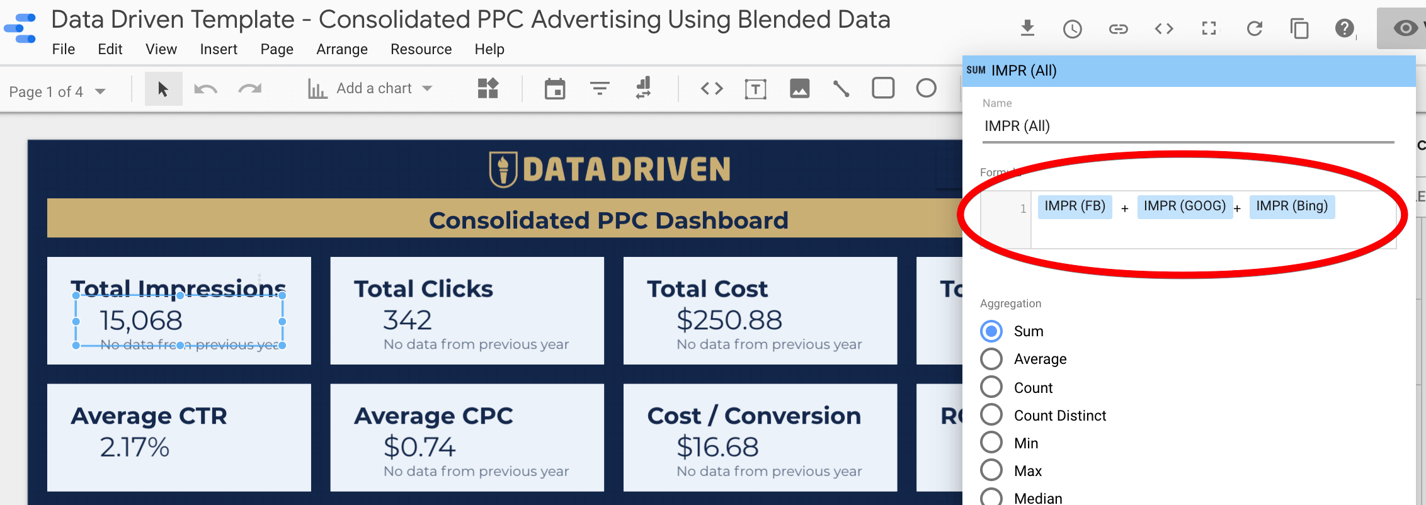Viewport: 1426px width, 505px height.
Task: Select the line drawing tool
Action: click(x=841, y=89)
